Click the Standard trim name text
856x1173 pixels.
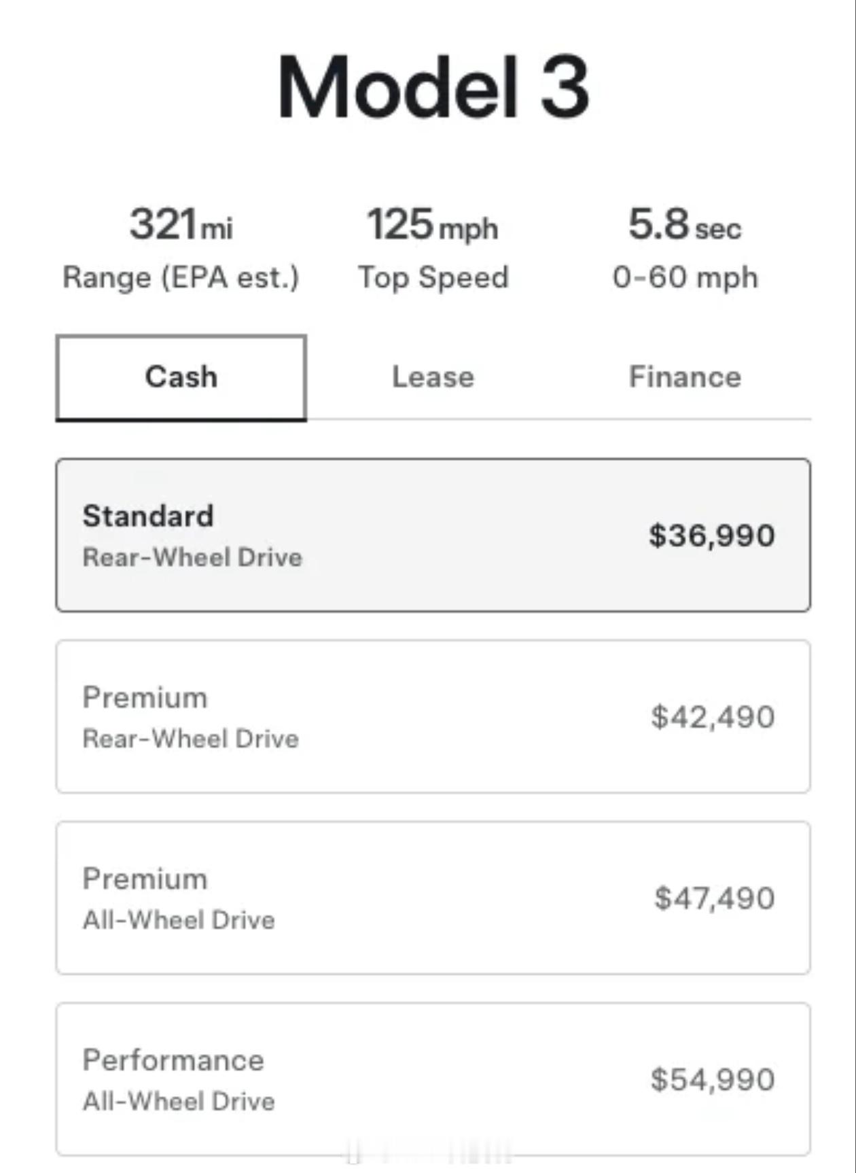(x=148, y=516)
